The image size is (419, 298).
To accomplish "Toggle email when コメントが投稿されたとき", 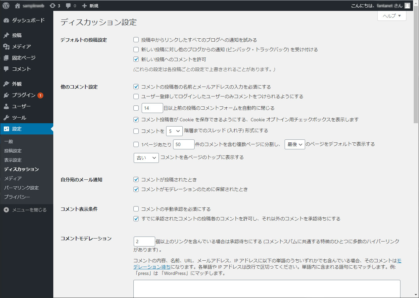I will pos(136,180).
